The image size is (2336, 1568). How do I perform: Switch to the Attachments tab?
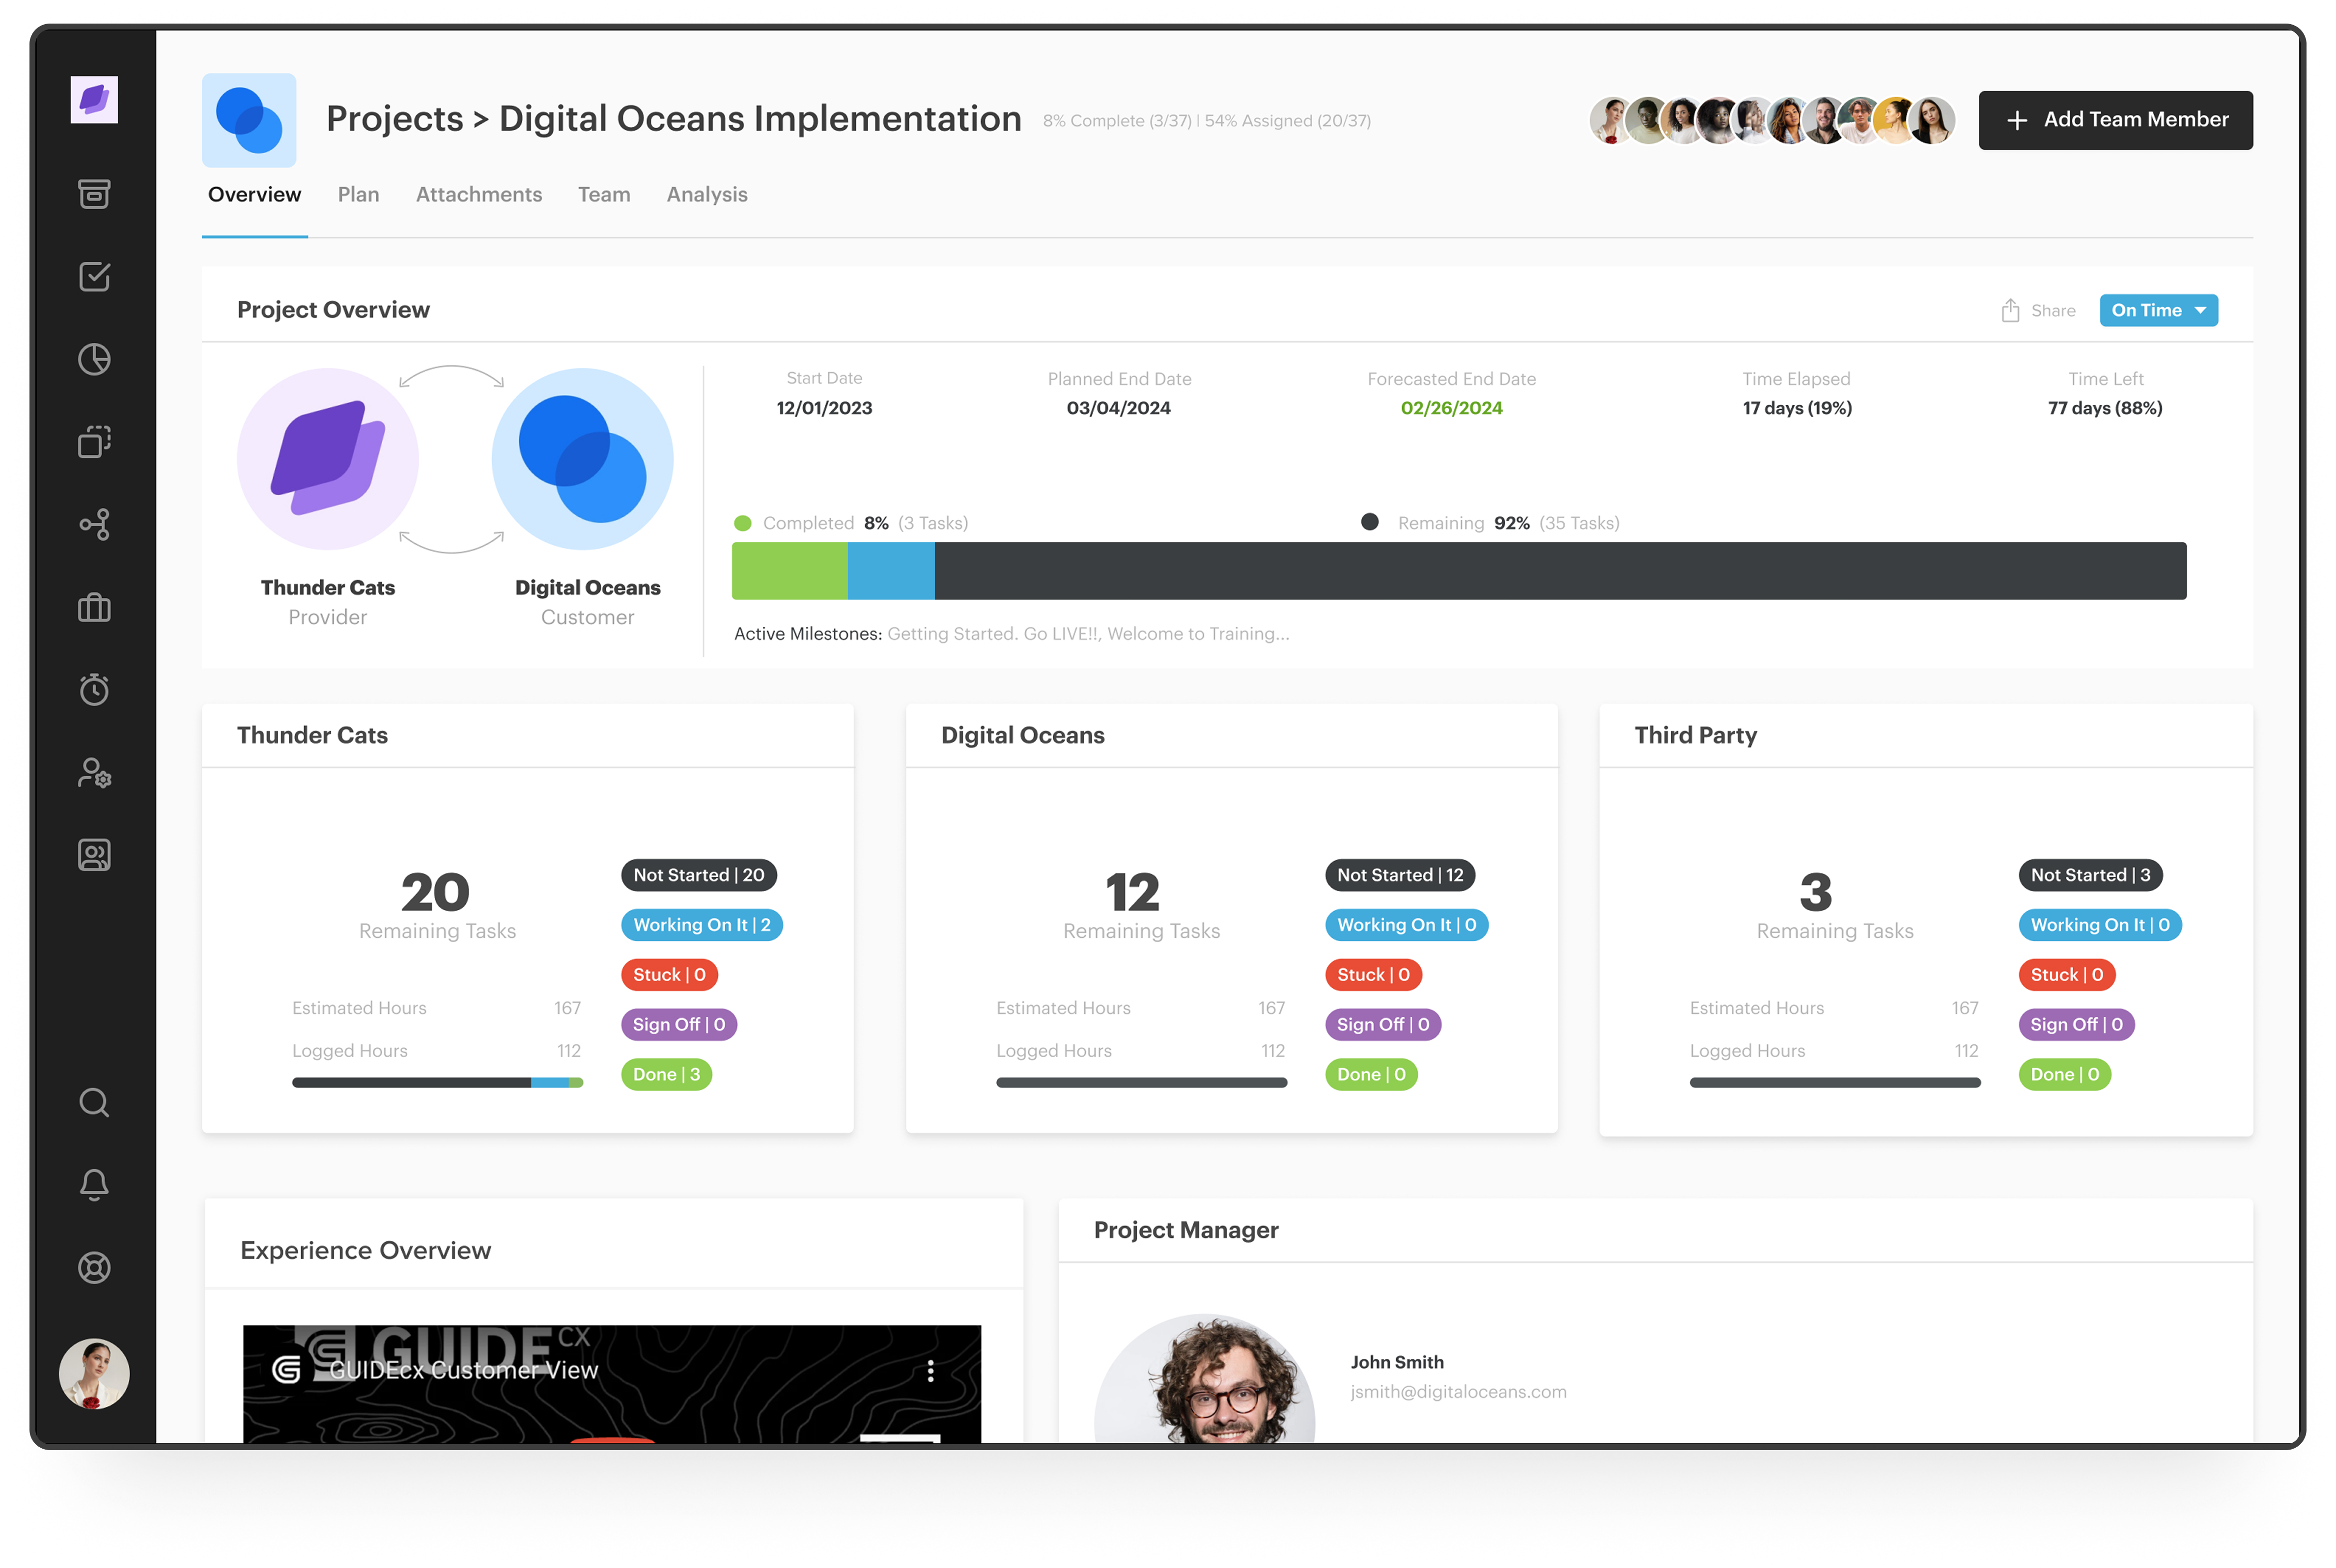(479, 195)
